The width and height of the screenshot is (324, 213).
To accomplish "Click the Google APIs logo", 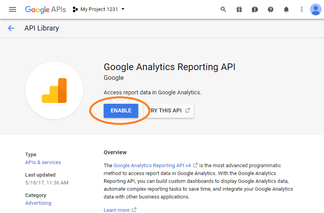I will click(x=46, y=9).
